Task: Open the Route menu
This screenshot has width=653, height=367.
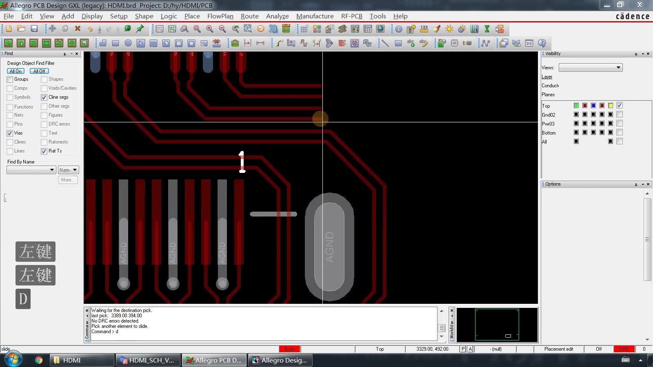Action: (249, 16)
